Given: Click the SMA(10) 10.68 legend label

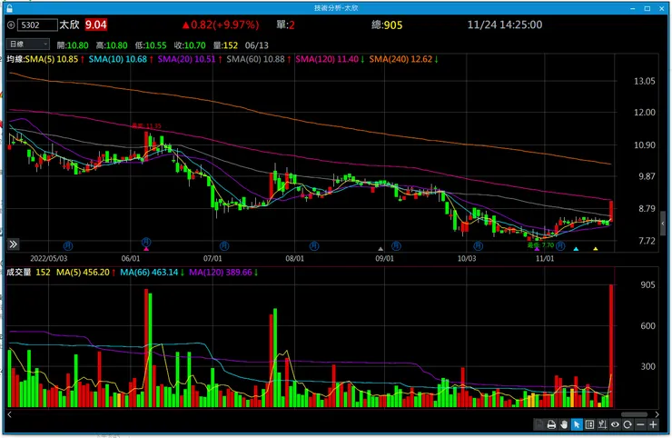Looking at the screenshot, I should click(x=118, y=59).
